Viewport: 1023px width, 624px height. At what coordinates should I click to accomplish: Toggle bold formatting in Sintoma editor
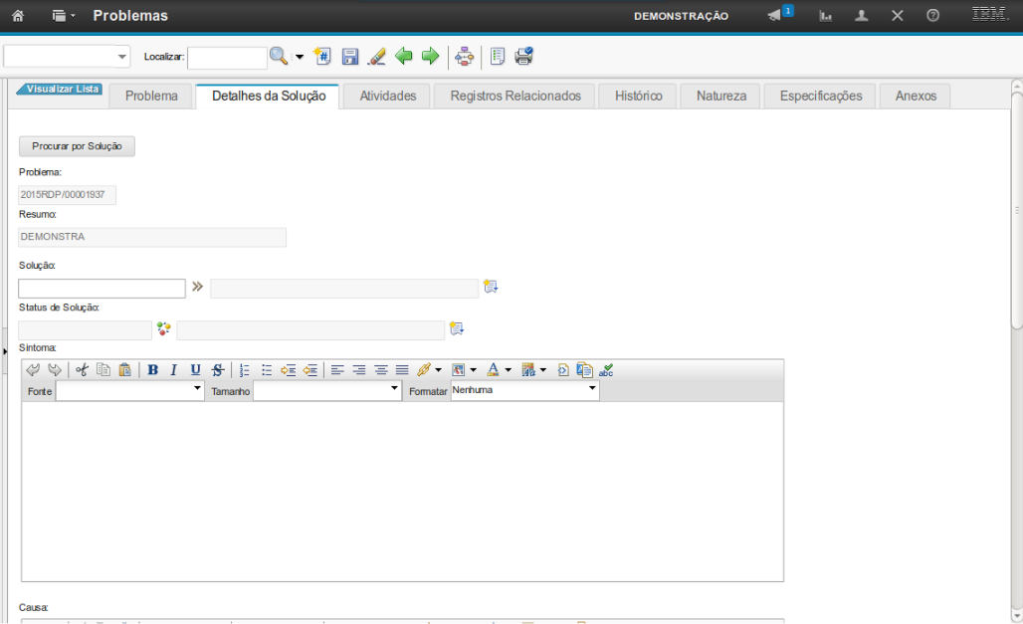[x=152, y=370]
